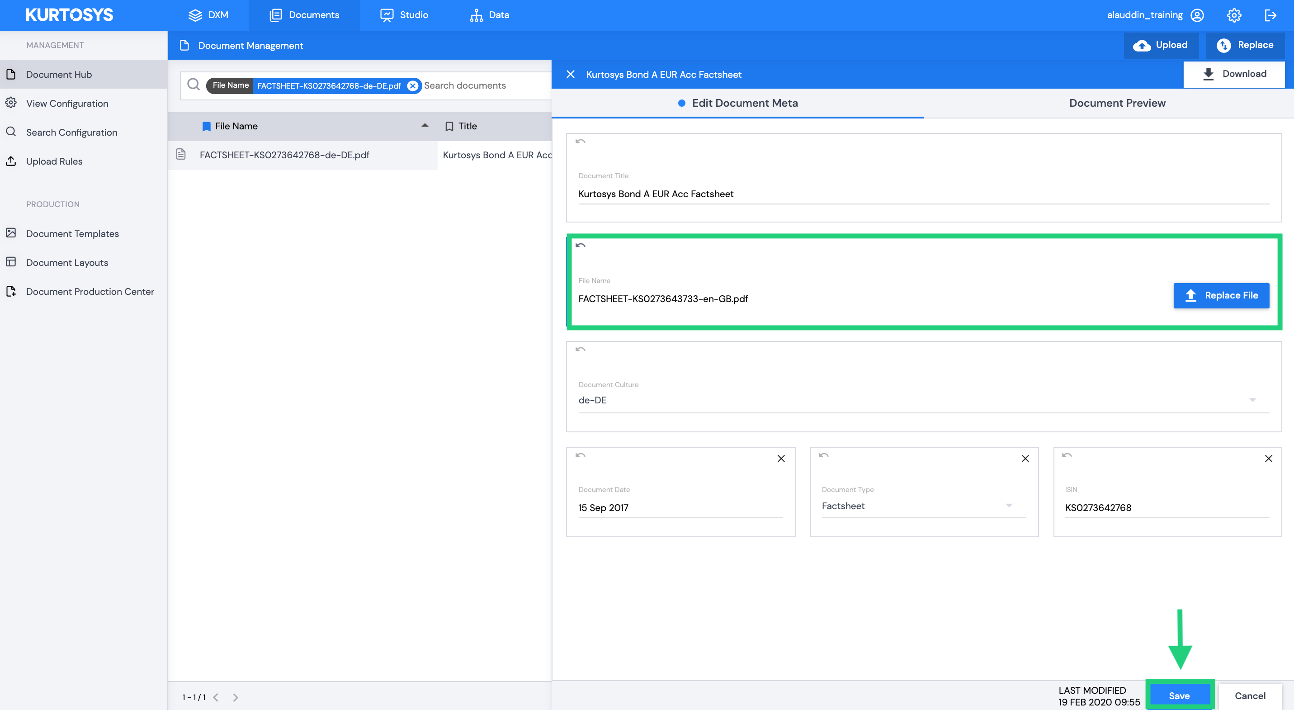Open Upload Rules in sidebar

click(x=83, y=161)
